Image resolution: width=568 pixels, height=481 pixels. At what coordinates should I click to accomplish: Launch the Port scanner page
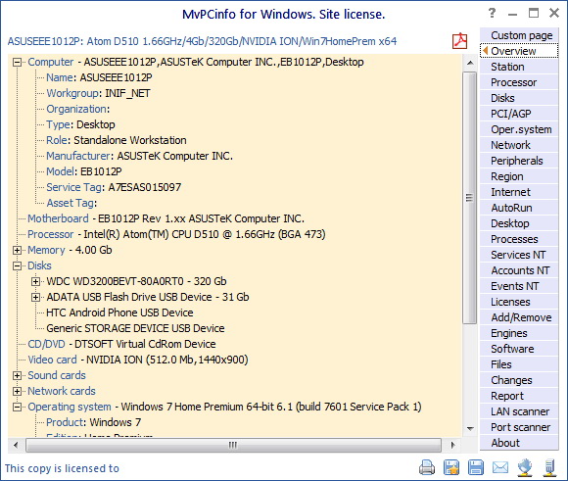tap(519, 427)
